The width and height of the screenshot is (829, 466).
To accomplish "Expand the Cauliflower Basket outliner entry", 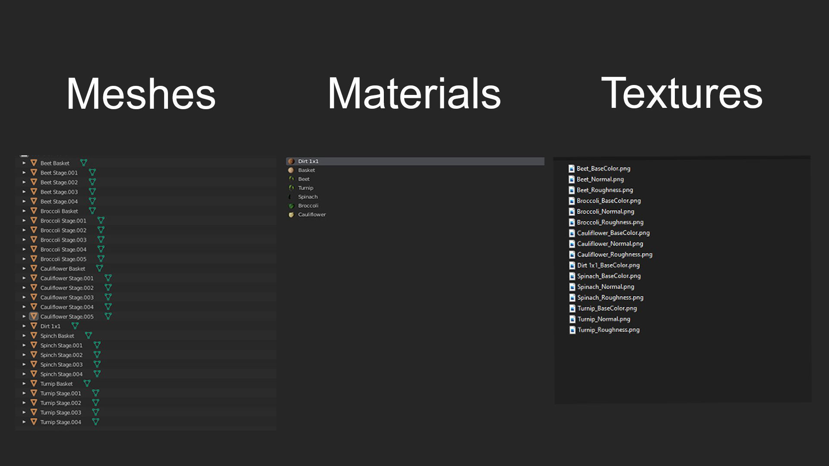I will pos(24,269).
